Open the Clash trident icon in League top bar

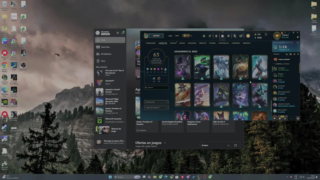coord(204,36)
